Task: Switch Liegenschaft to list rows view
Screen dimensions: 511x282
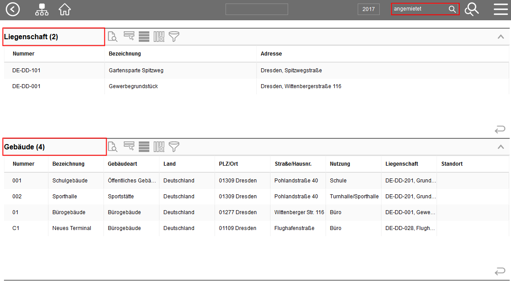Action: point(144,37)
